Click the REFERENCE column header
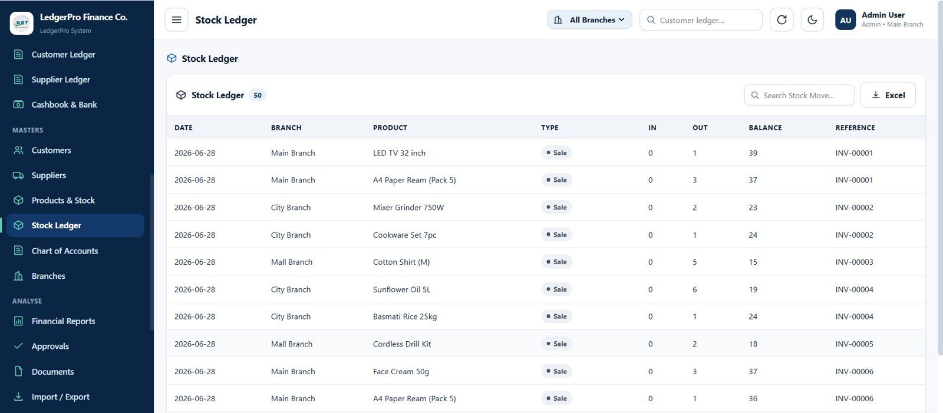Image resolution: width=943 pixels, height=413 pixels. coord(855,128)
